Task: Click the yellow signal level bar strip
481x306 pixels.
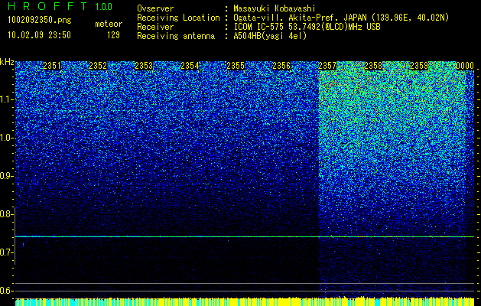Action: pos(245,301)
